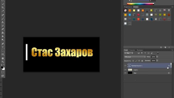
Task: Toggle the layer filtering switch
Action: [x=158, y=53]
